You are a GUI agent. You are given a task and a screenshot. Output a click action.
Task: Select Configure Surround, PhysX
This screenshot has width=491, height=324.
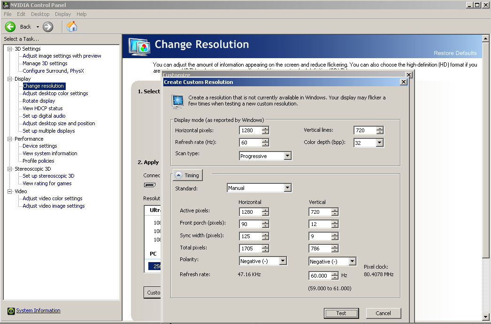[53, 71]
